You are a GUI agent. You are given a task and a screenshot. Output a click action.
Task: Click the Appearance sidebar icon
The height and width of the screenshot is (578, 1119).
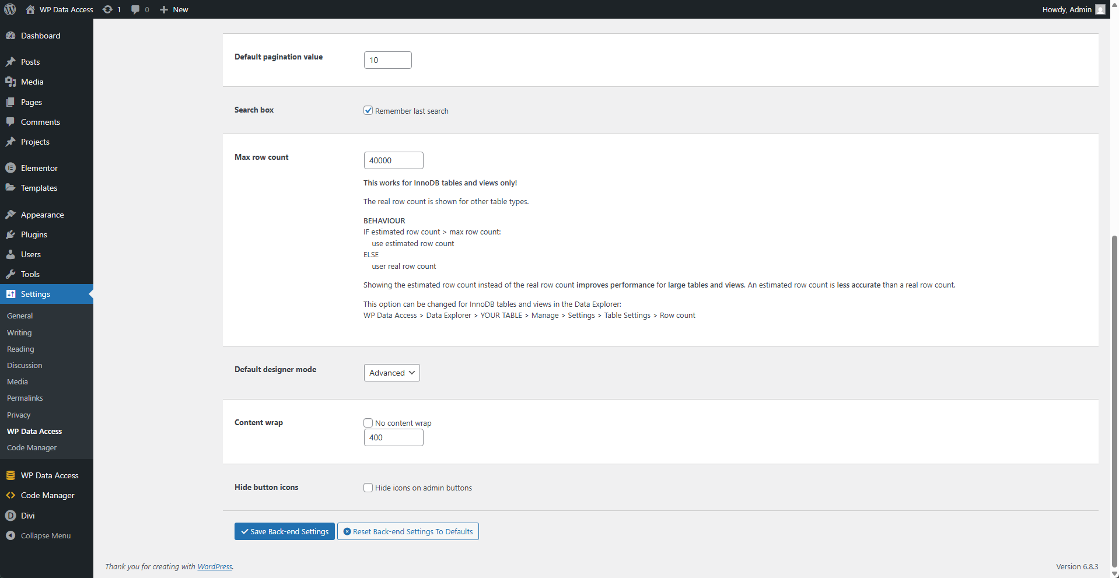point(11,214)
